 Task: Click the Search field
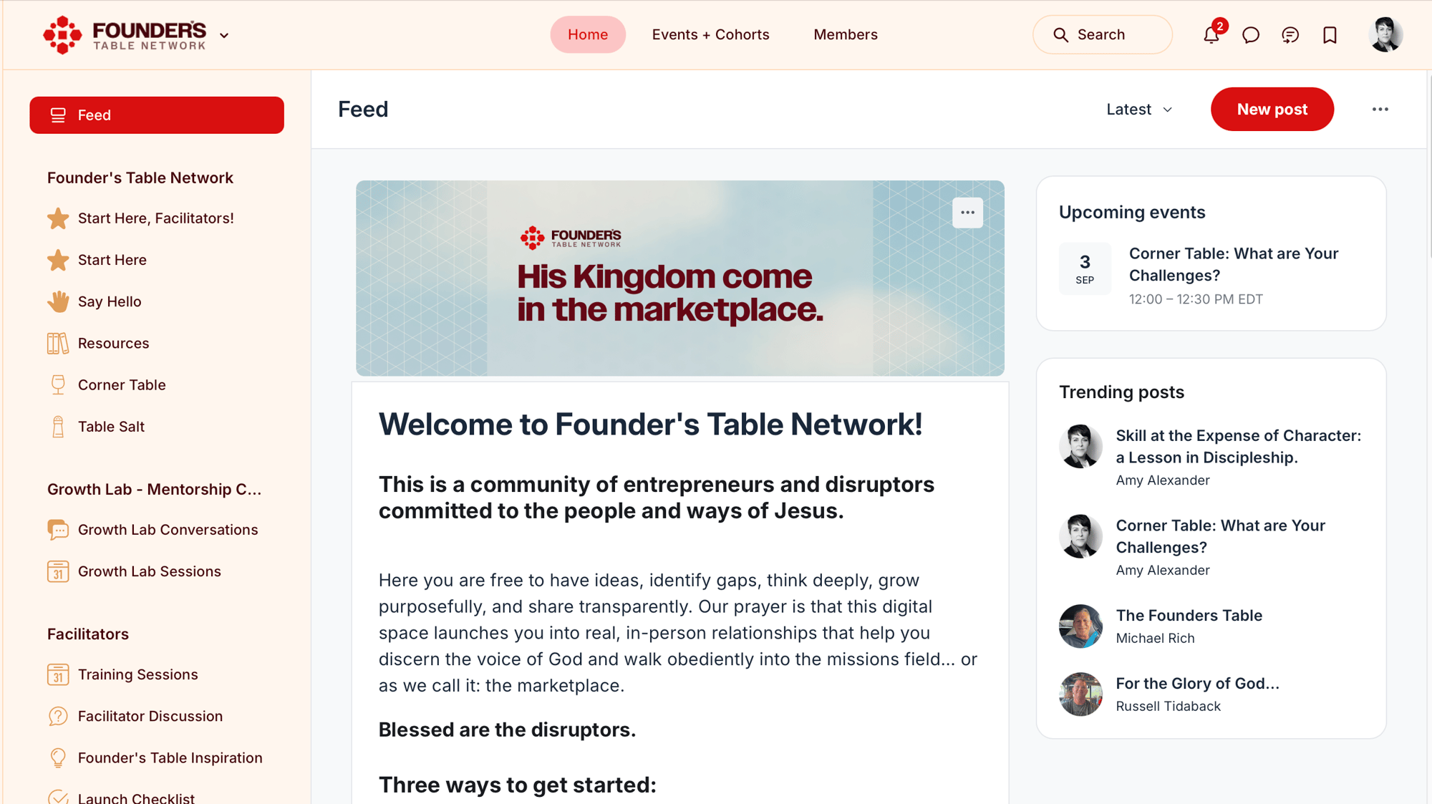pyautogui.click(x=1102, y=34)
